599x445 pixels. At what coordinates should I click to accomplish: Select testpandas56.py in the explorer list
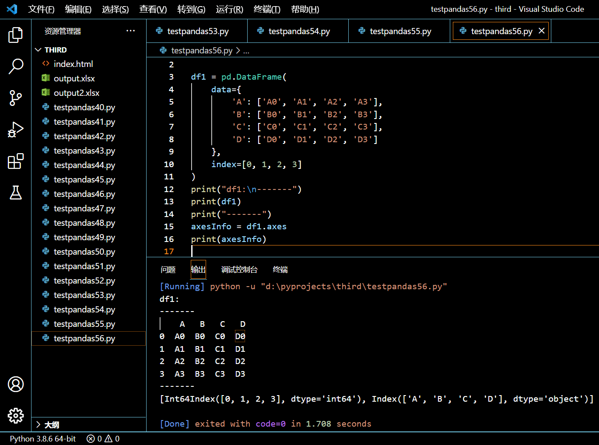[89, 338]
